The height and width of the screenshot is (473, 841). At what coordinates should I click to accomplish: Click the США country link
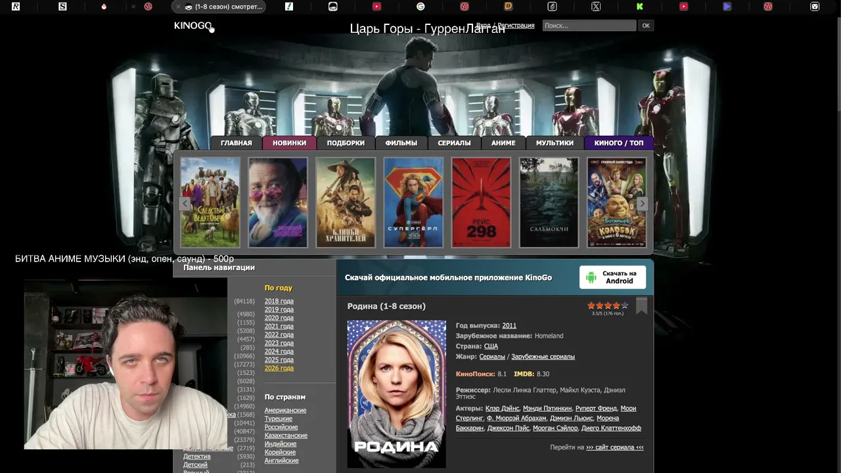tap(491, 346)
